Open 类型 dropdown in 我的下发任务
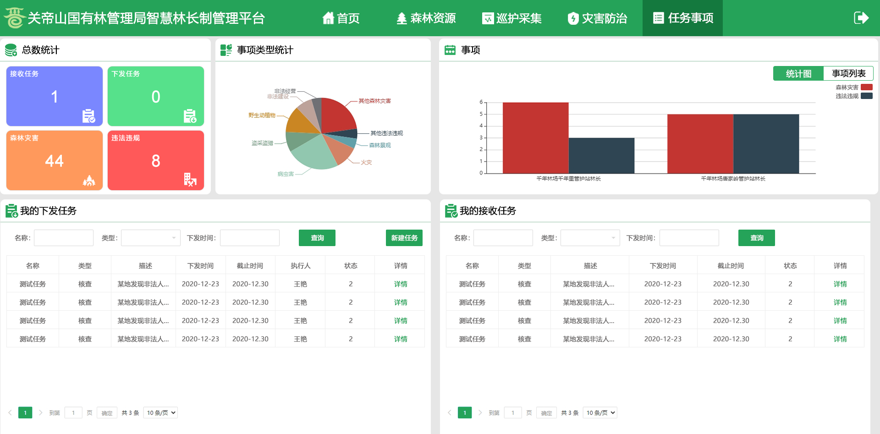 (150, 238)
